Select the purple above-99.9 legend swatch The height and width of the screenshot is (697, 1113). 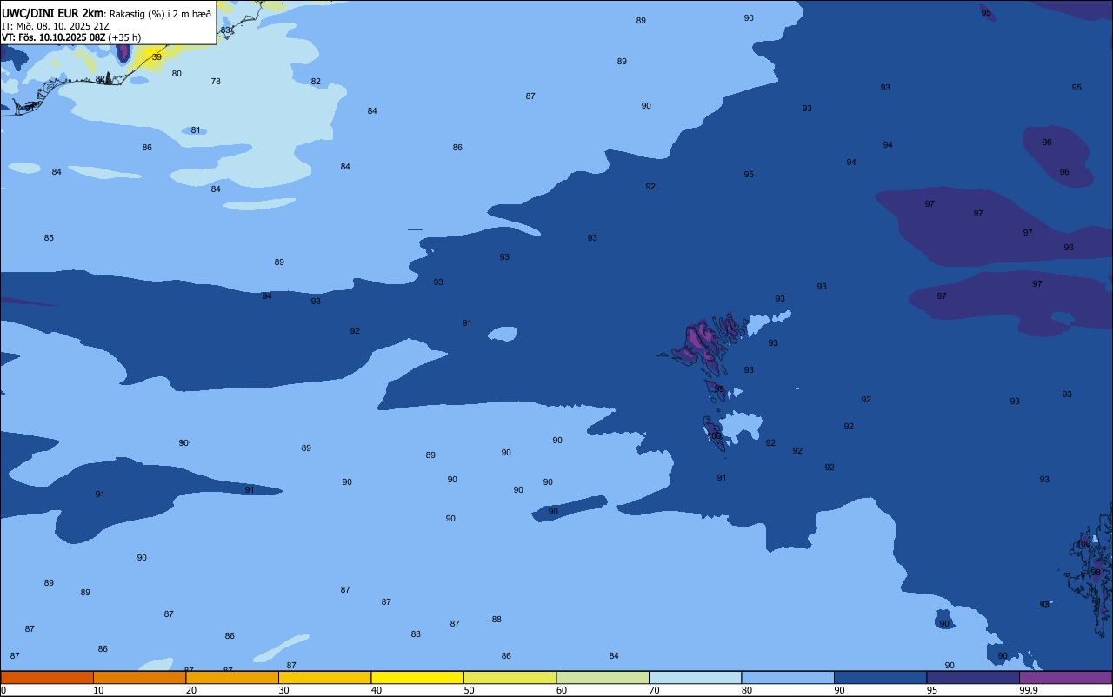1065,677
